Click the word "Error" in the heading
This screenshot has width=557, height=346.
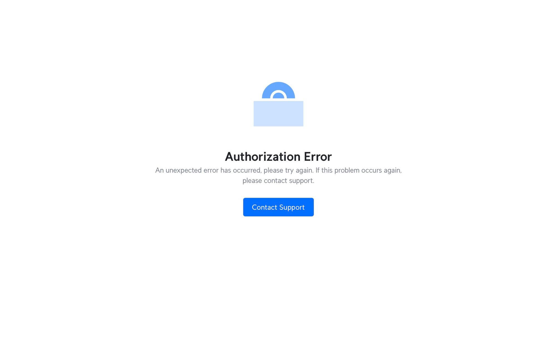[318, 157]
